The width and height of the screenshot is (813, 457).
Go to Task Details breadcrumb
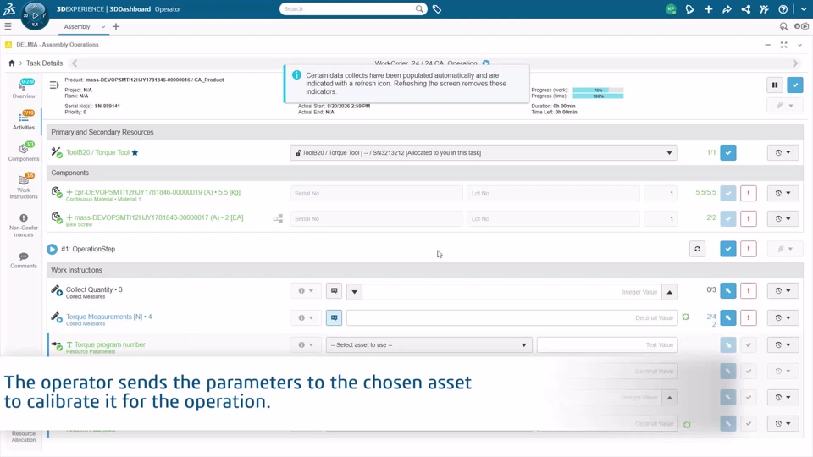pos(44,63)
